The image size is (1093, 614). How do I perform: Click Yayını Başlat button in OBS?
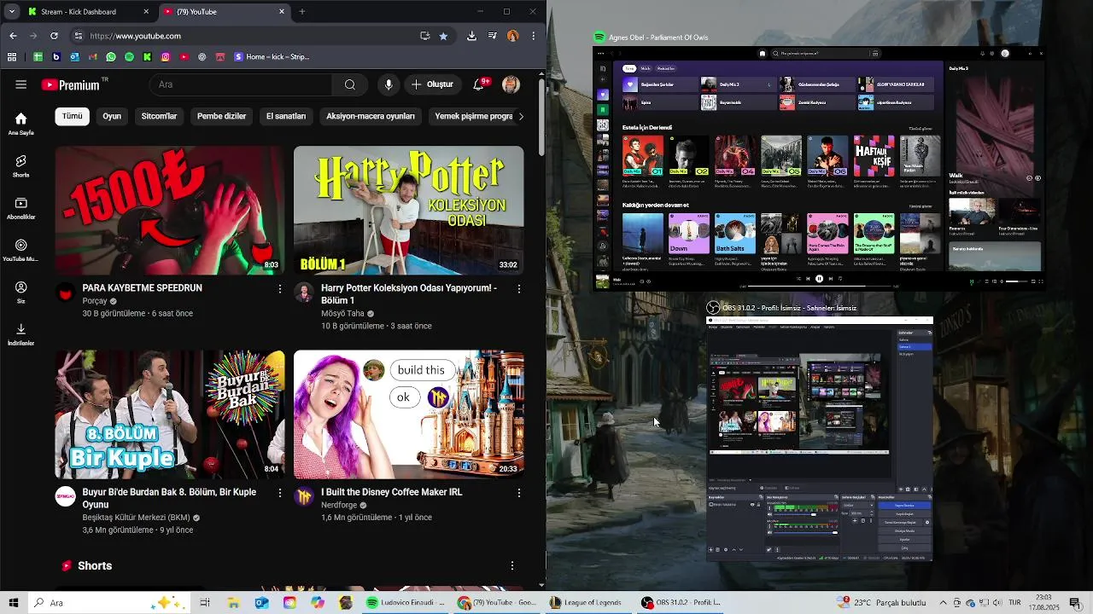904,506
